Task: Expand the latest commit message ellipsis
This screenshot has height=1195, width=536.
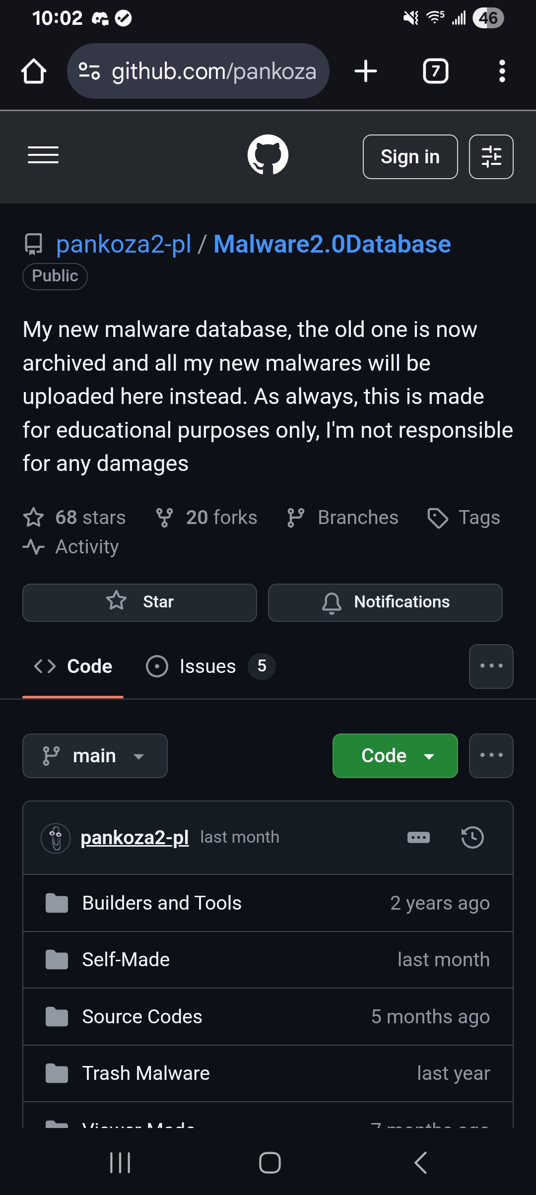Action: tap(418, 838)
